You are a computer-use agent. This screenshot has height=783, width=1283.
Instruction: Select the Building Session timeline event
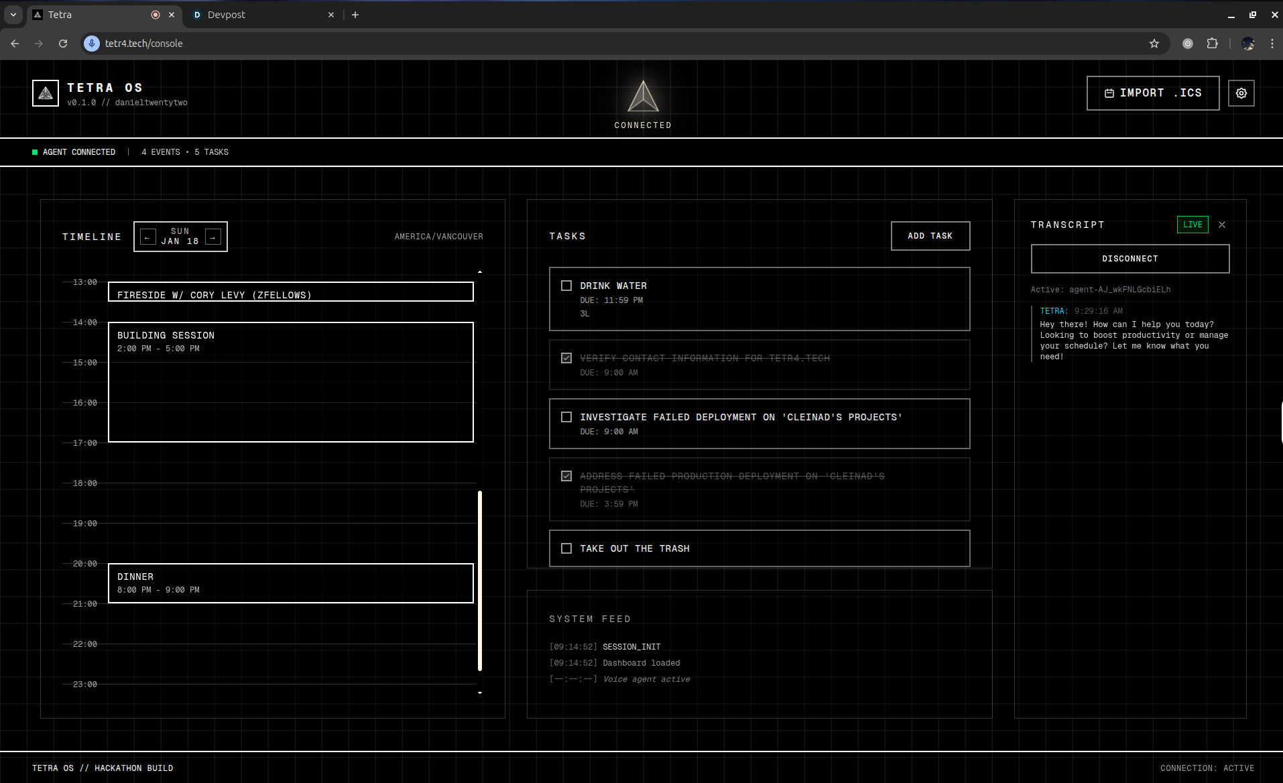point(291,382)
